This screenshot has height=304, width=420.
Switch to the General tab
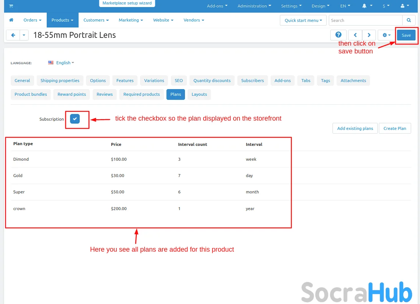tap(22, 81)
